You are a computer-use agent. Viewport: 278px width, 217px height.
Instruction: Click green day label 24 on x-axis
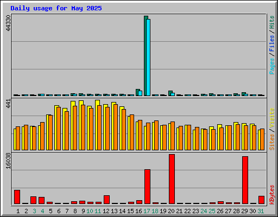pos(204,211)
